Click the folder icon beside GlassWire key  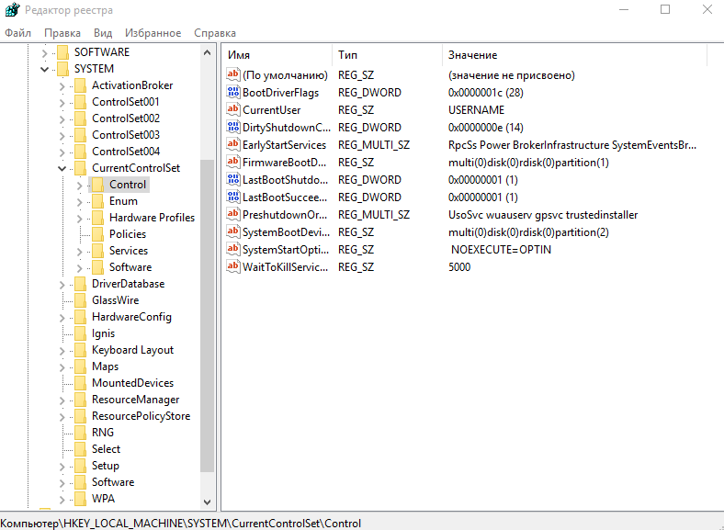[x=80, y=300]
